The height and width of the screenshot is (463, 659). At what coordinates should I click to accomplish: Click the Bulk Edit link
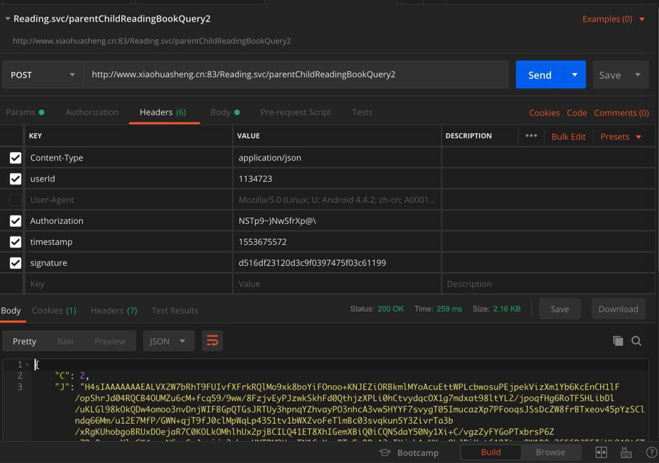pyautogui.click(x=569, y=137)
